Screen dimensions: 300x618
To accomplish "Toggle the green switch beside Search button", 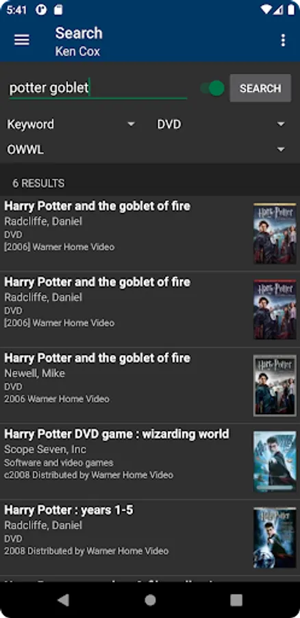I will 212,89.
